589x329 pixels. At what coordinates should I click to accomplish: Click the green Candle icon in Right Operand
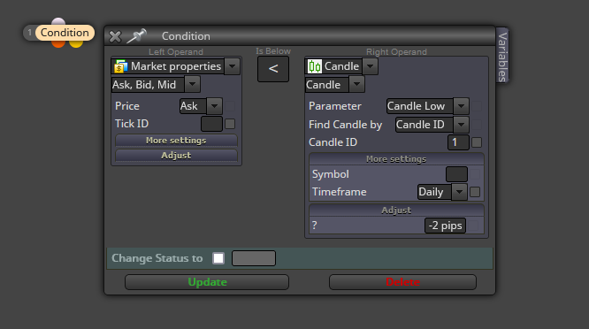click(x=315, y=66)
